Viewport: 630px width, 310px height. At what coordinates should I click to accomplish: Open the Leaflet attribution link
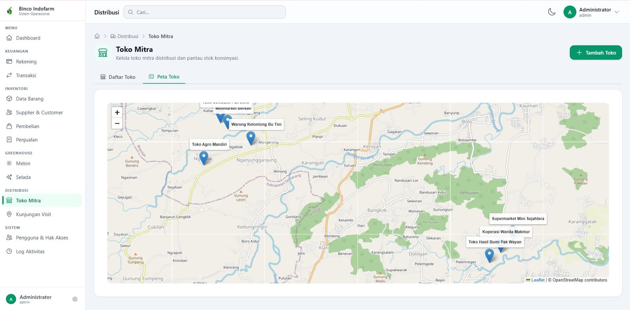pyautogui.click(x=535, y=280)
